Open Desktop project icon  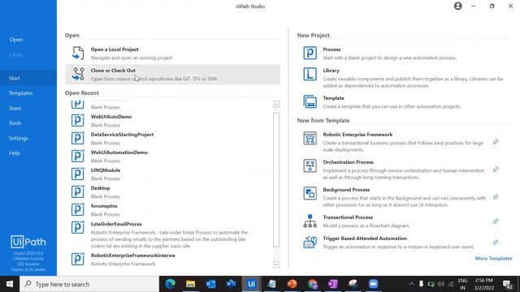[x=78, y=191]
